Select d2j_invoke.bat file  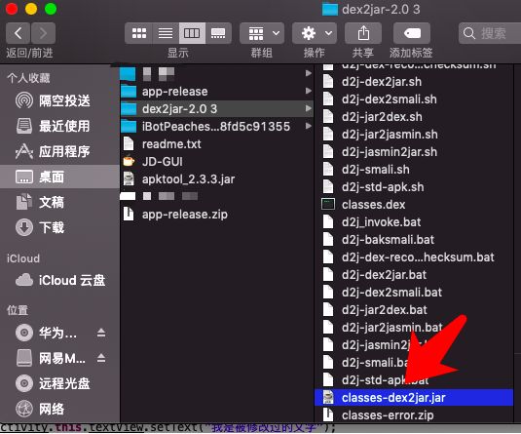pos(414,222)
